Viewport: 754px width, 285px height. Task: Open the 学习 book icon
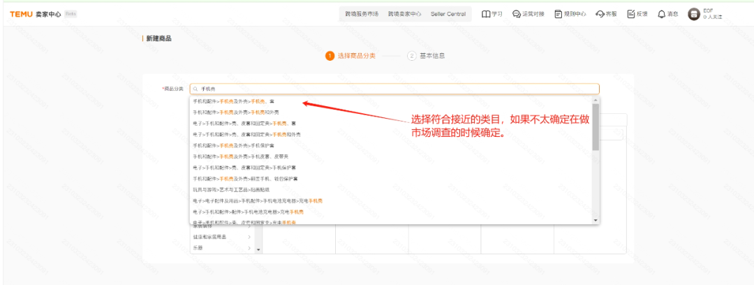tap(486, 14)
